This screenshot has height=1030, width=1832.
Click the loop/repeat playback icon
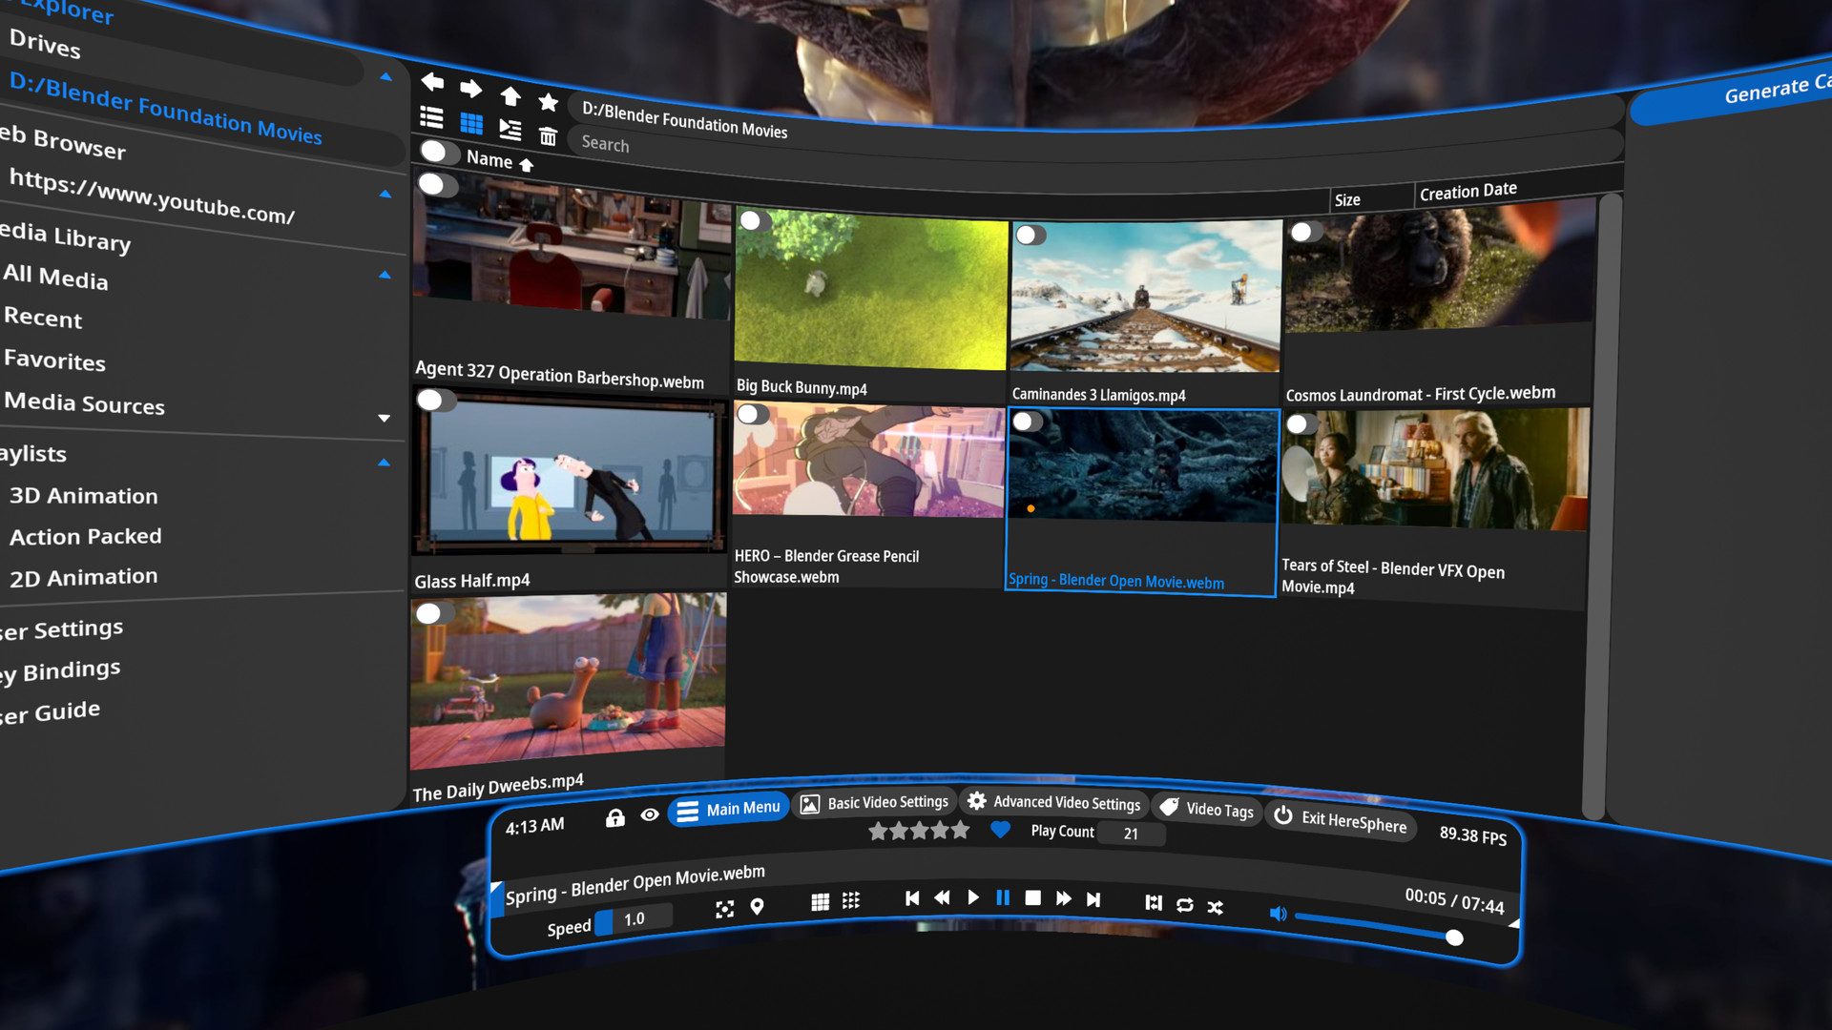(x=1185, y=903)
